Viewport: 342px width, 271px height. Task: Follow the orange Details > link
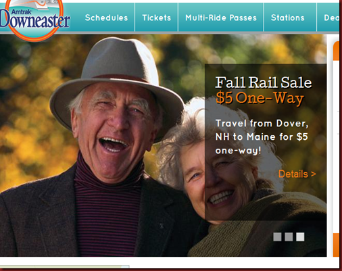pos(297,174)
